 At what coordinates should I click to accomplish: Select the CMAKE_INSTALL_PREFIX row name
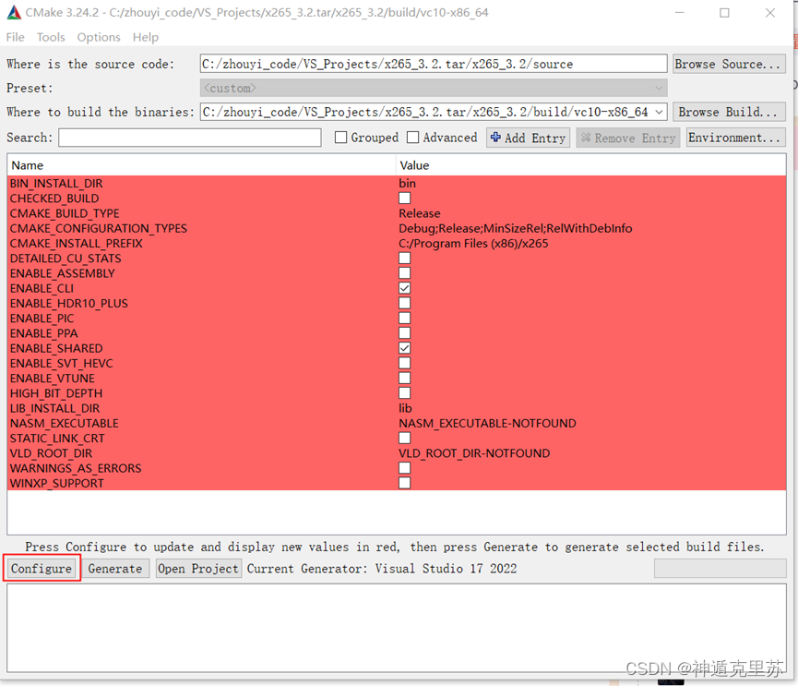(x=77, y=244)
